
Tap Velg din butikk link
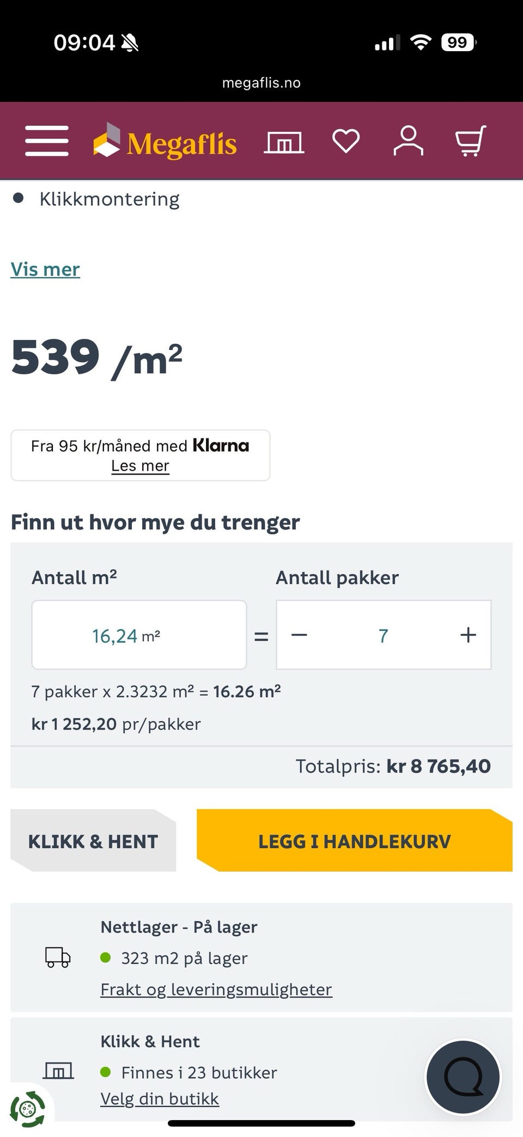point(160,1099)
